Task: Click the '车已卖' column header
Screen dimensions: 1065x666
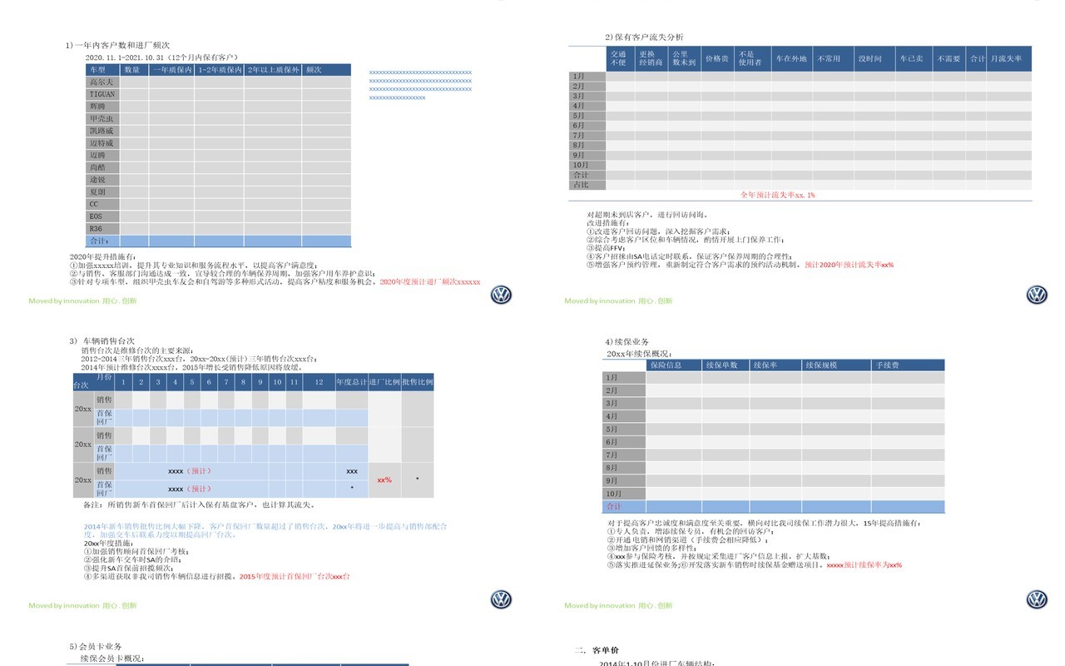Action: point(912,58)
